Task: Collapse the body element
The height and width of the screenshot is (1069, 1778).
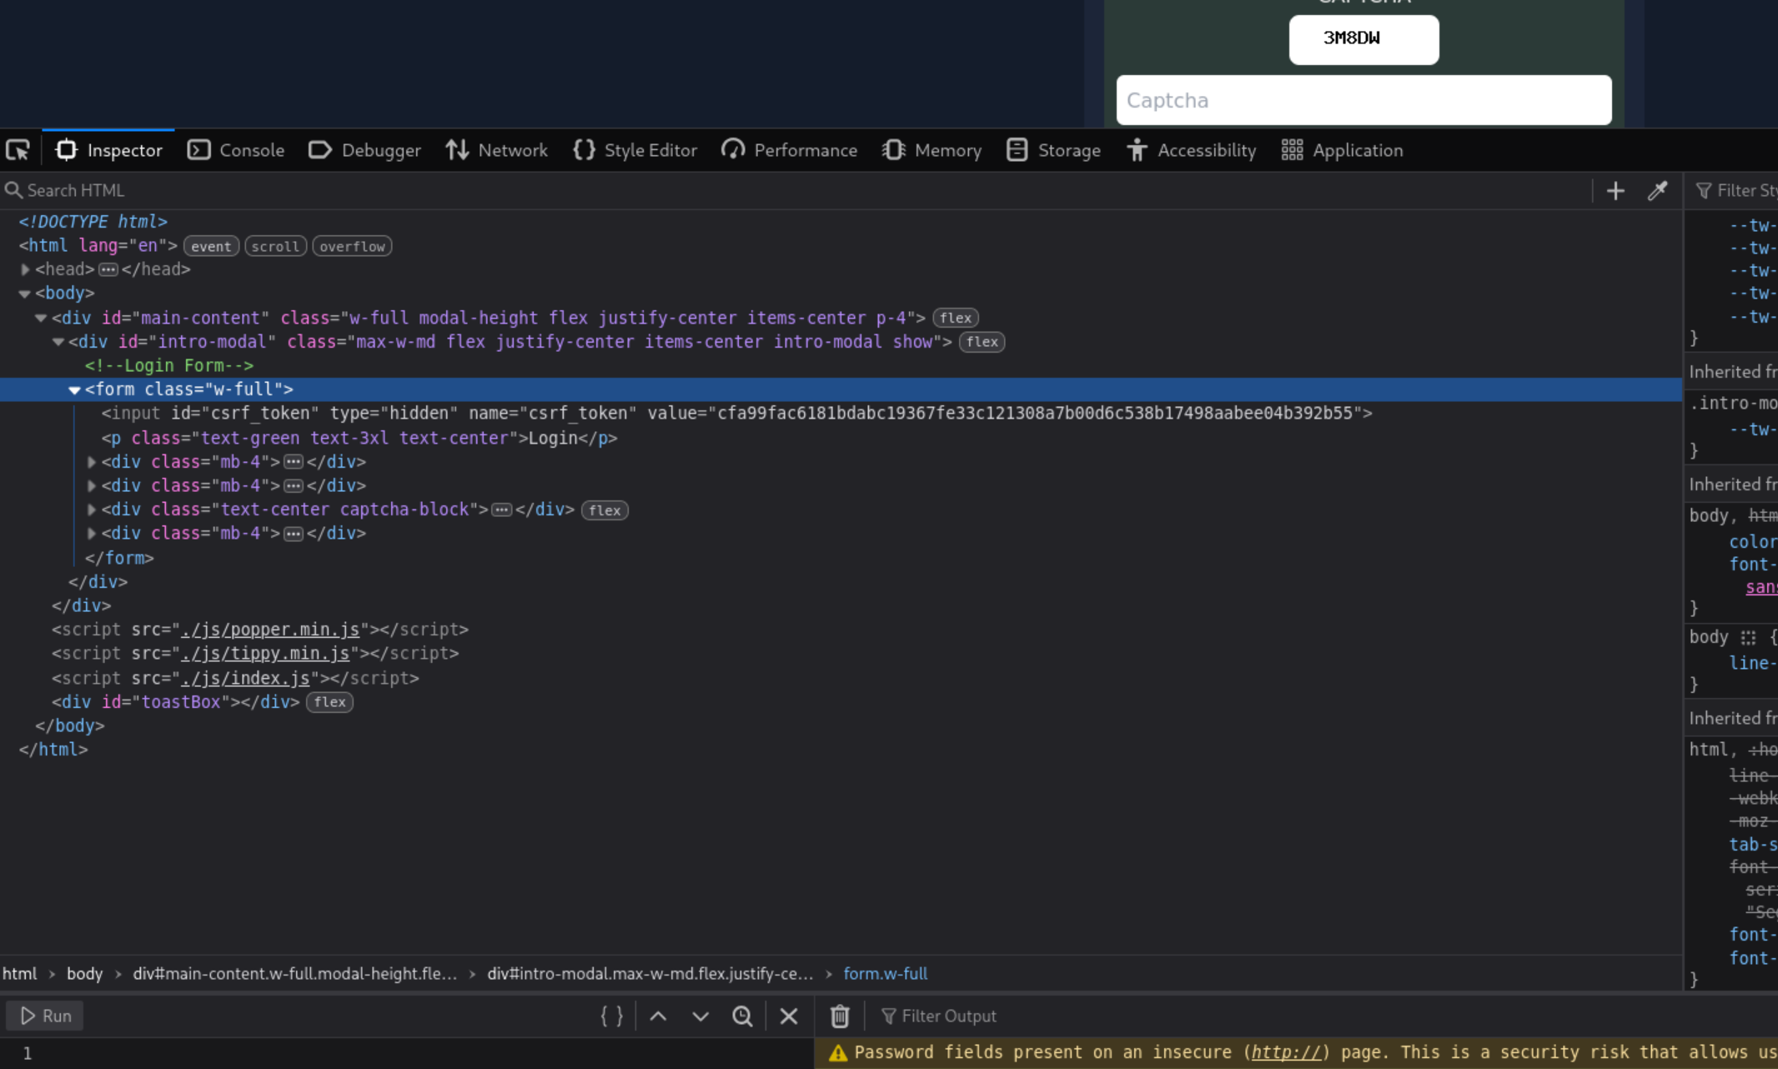Action: [x=25, y=294]
